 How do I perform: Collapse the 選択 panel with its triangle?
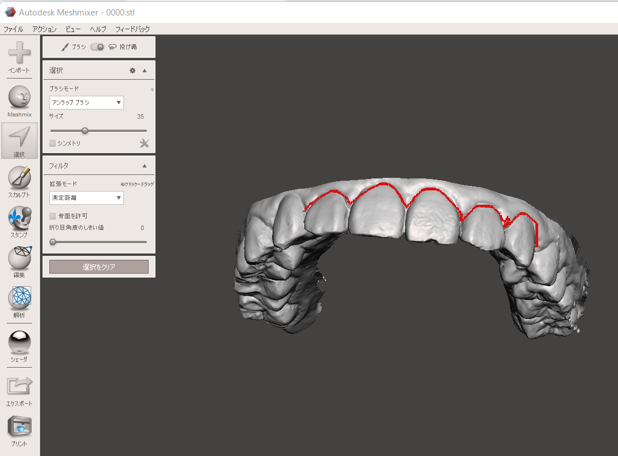pyautogui.click(x=145, y=71)
